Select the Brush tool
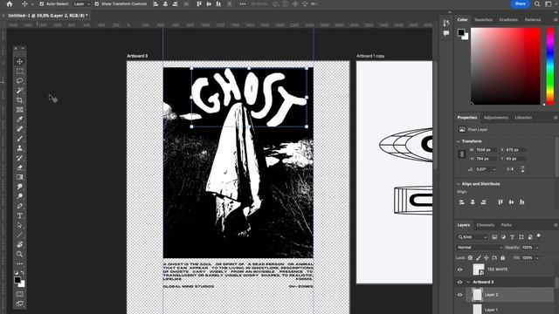This screenshot has width=559, height=314. click(19, 139)
